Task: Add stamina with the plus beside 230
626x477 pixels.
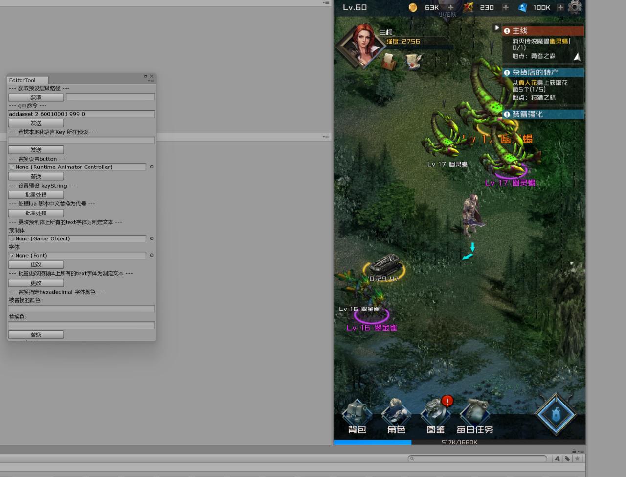Action: 506,7
